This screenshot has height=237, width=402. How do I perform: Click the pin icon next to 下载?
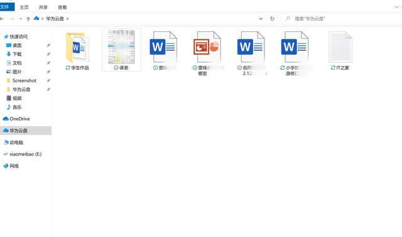48,54
